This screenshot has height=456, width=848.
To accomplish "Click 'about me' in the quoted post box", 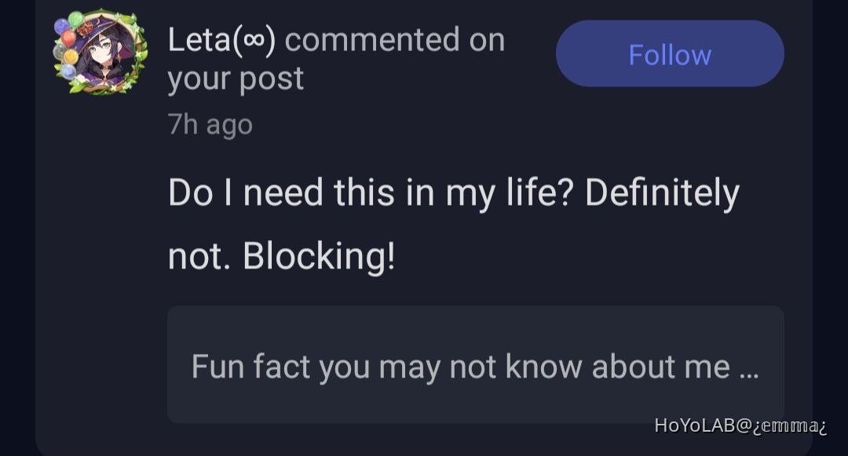I will [x=661, y=367].
